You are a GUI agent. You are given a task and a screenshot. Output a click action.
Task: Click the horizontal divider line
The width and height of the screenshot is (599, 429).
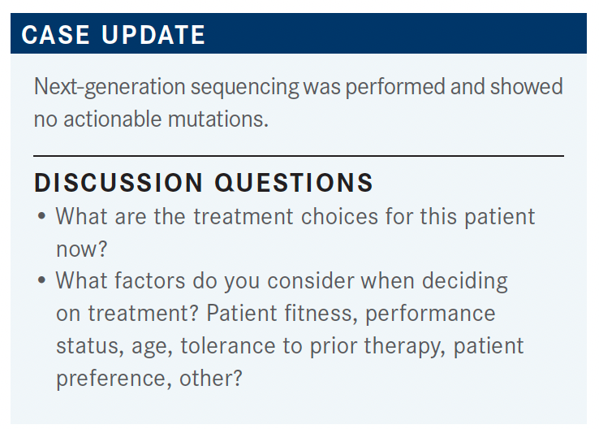pos(299,156)
